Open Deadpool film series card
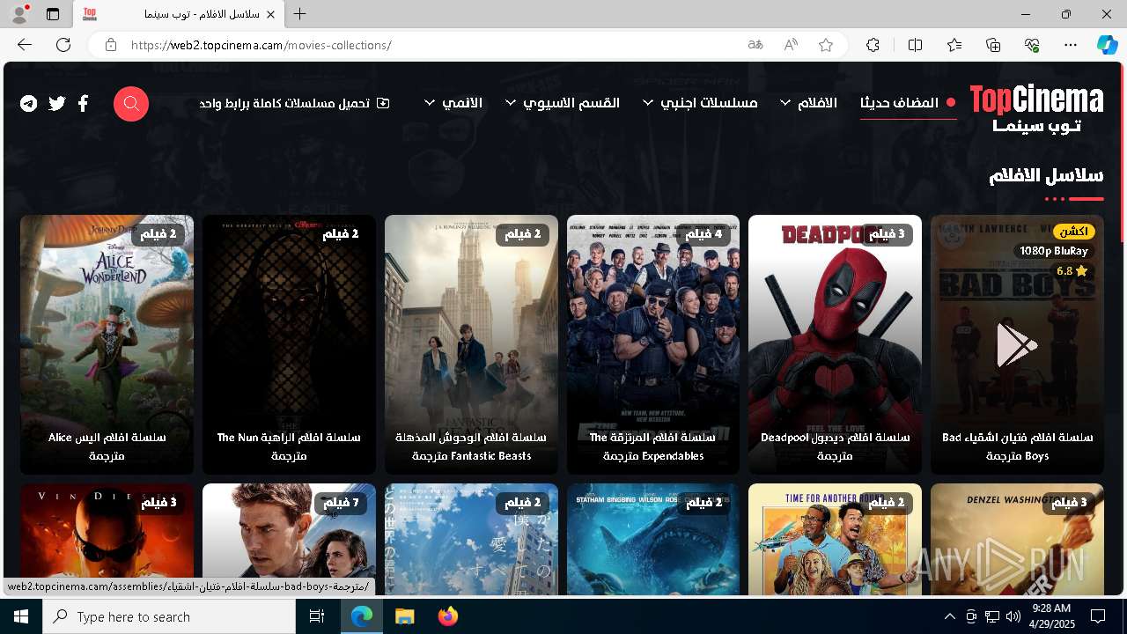The height and width of the screenshot is (634, 1127). pos(835,344)
